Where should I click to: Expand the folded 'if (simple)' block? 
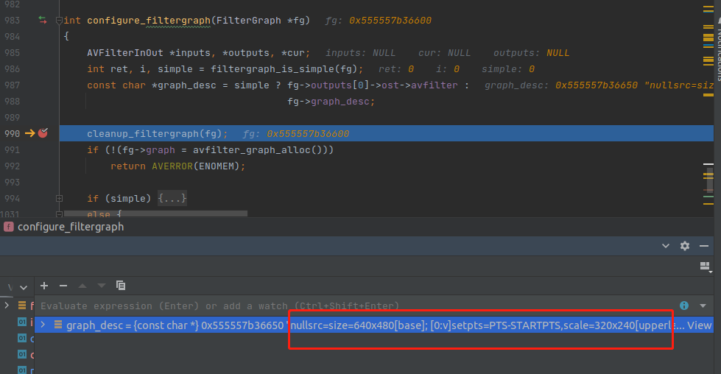[x=59, y=199]
